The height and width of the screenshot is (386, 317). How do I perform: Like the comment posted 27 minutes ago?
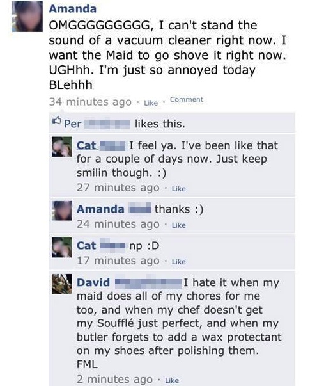pyautogui.click(x=179, y=189)
